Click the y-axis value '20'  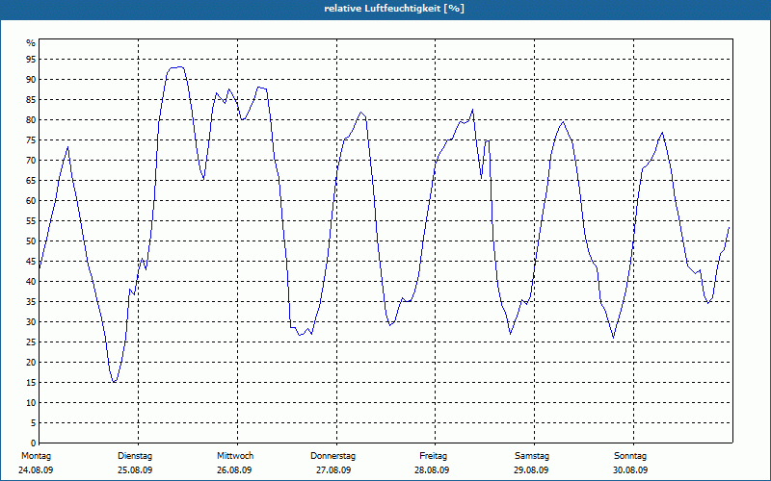31,363
